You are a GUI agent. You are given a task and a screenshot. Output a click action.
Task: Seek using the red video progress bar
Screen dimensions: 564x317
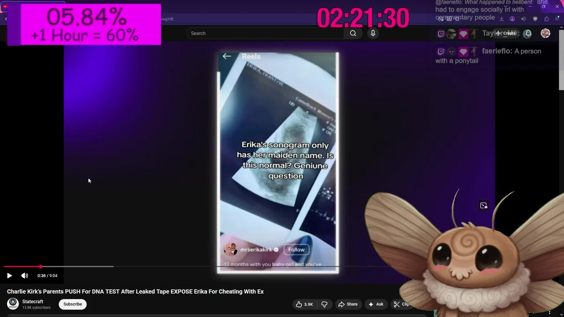point(22,267)
